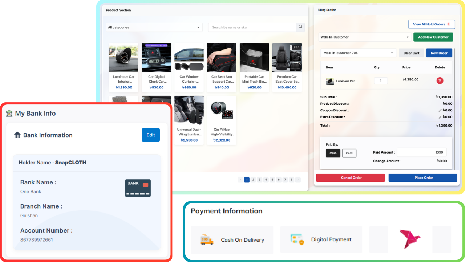
Task: Go to page 2 in pagination
Action: click(253, 180)
